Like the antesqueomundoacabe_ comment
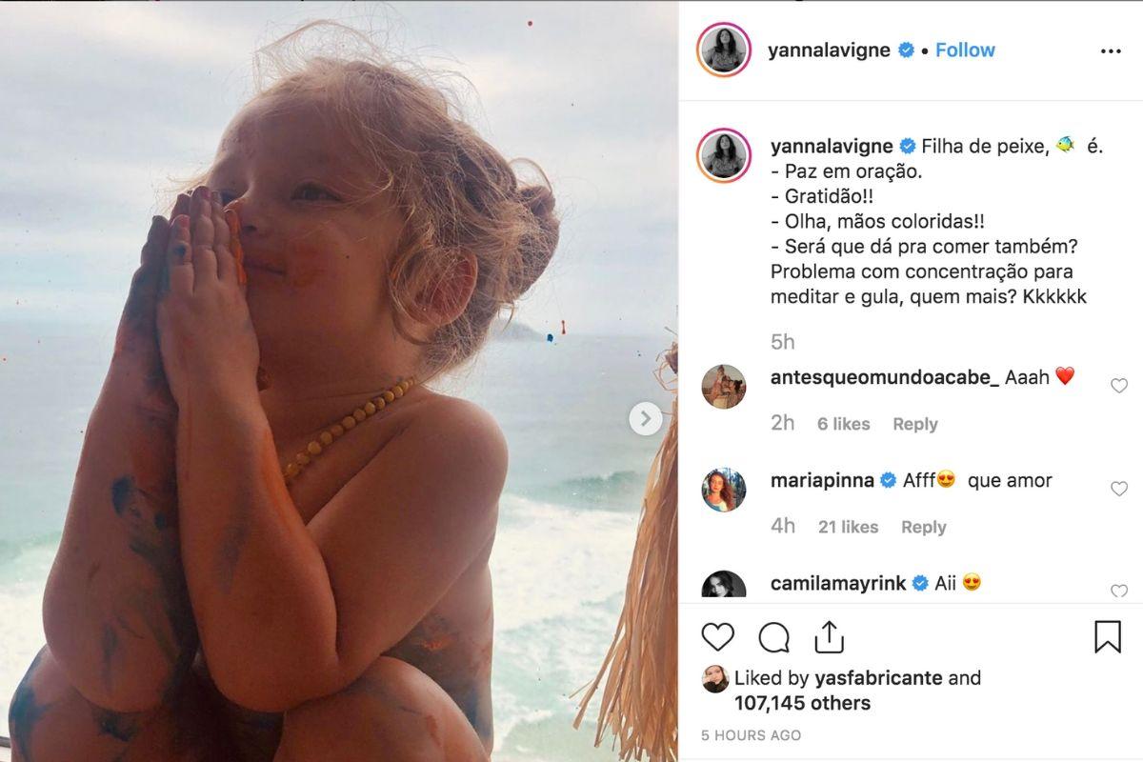This screenshot has height=762, width=1143. pos(1119,386)
